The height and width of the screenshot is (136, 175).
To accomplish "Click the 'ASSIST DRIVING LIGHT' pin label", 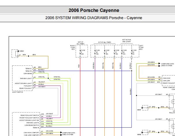I will (x=23, y=83).
